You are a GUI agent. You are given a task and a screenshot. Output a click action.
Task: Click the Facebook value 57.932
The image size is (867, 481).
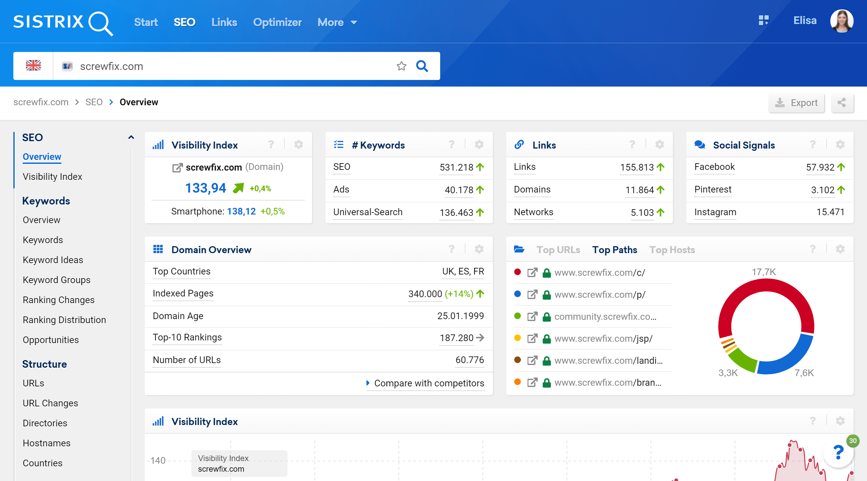click(820, 167)
